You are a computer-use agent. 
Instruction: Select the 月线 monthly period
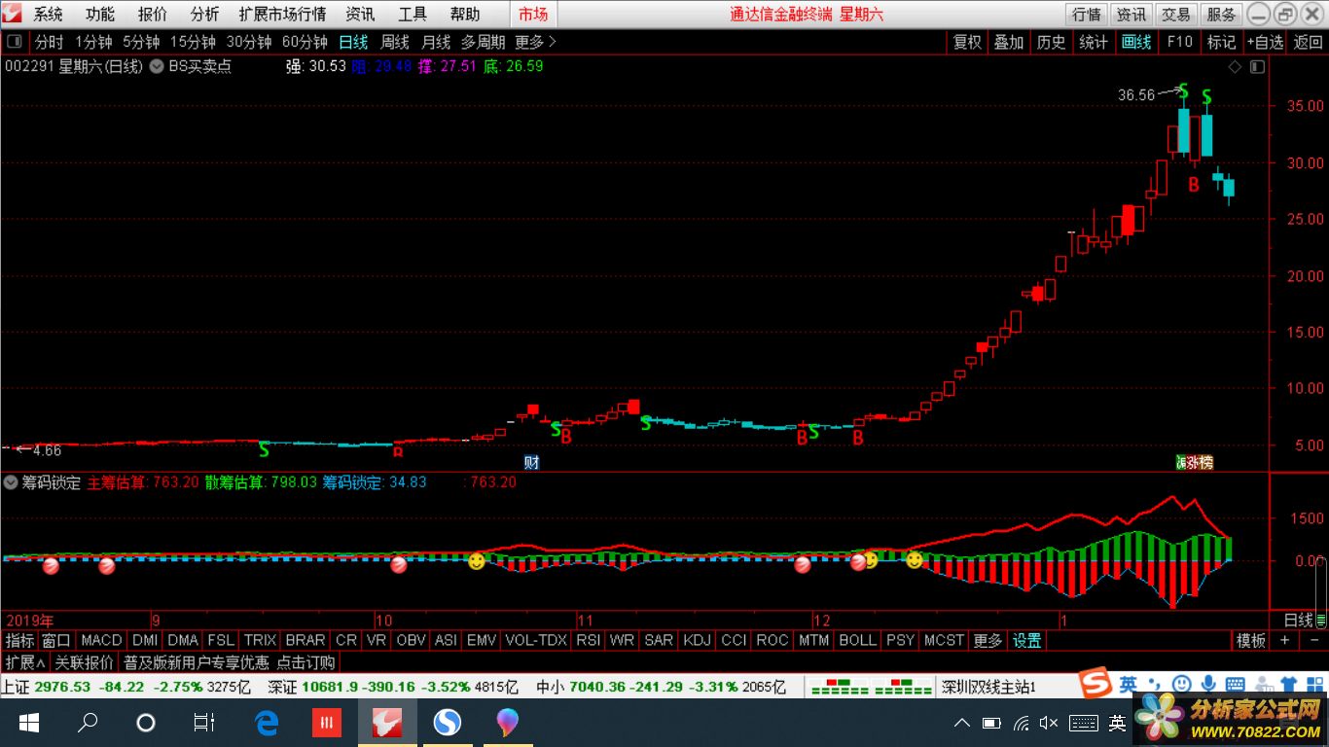pos(436,42)
